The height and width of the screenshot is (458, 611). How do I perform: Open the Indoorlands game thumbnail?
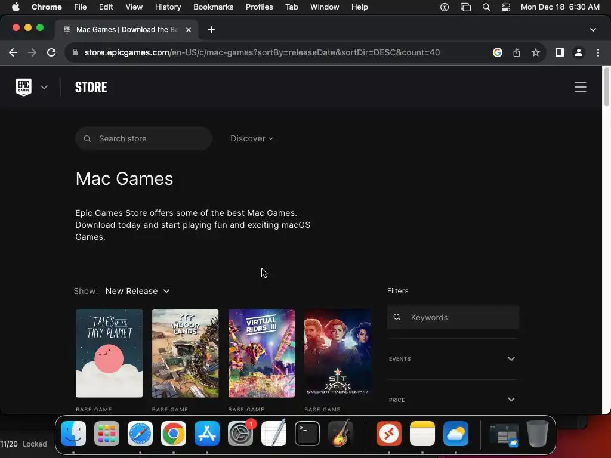click(185, 353)
